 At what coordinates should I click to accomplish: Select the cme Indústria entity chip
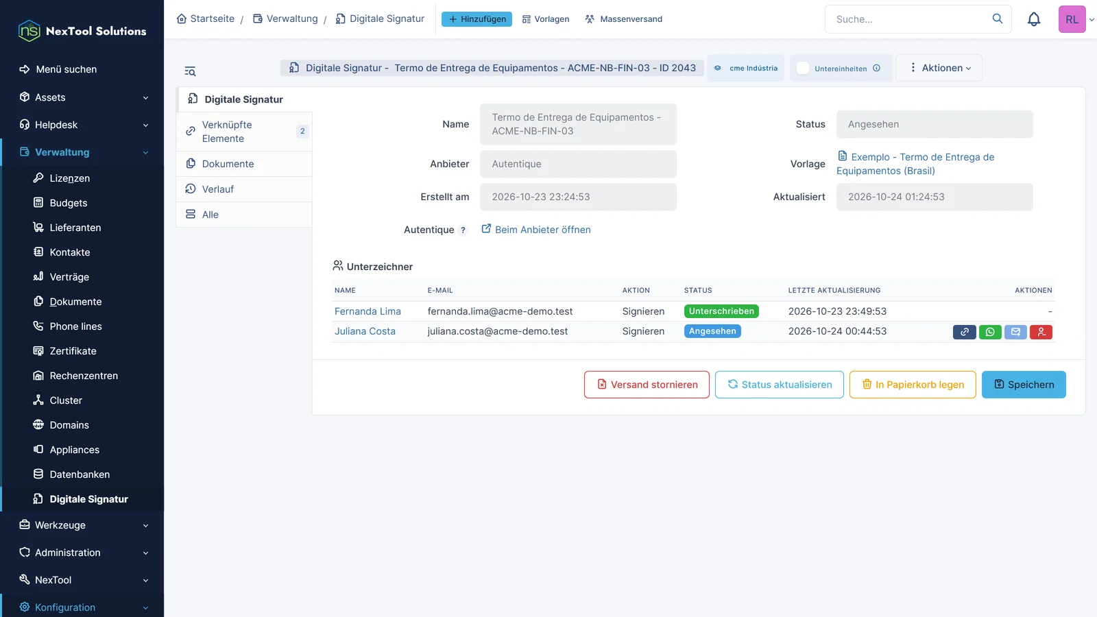pos(745,68)
